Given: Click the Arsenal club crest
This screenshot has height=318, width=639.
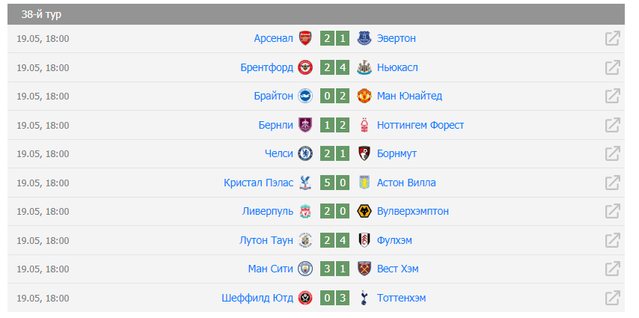Looking at the screenshot, I should [x=305, y=38].
